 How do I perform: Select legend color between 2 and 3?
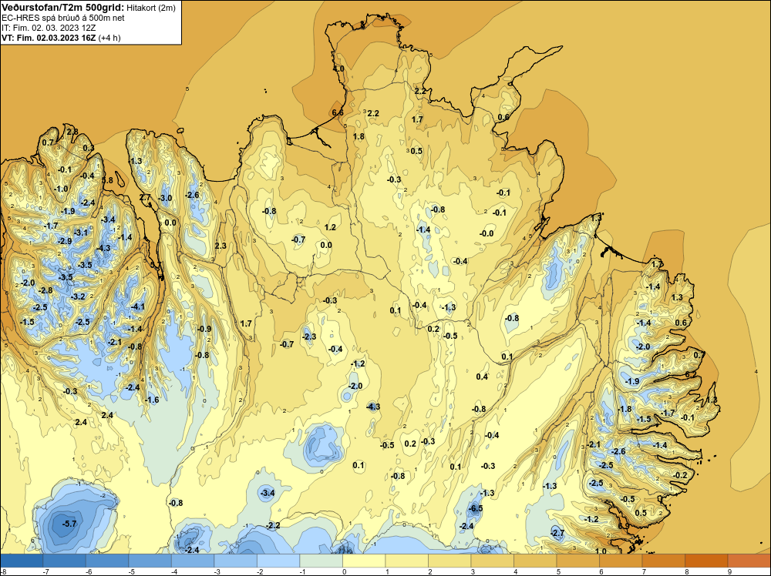click(x=449, y=561)
